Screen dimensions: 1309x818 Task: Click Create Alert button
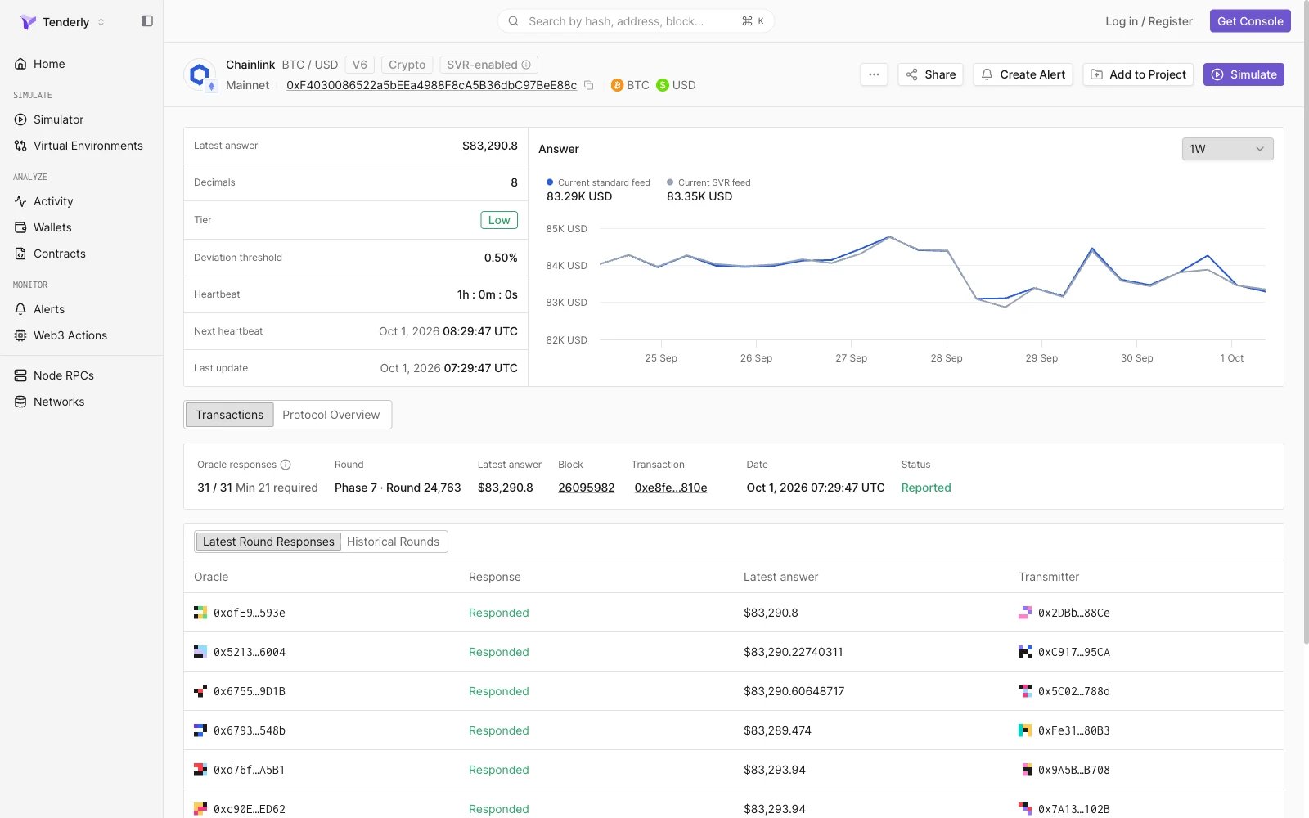click(1023, 74)
